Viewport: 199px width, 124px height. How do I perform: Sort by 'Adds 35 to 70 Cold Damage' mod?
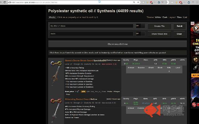coord(76,112)
